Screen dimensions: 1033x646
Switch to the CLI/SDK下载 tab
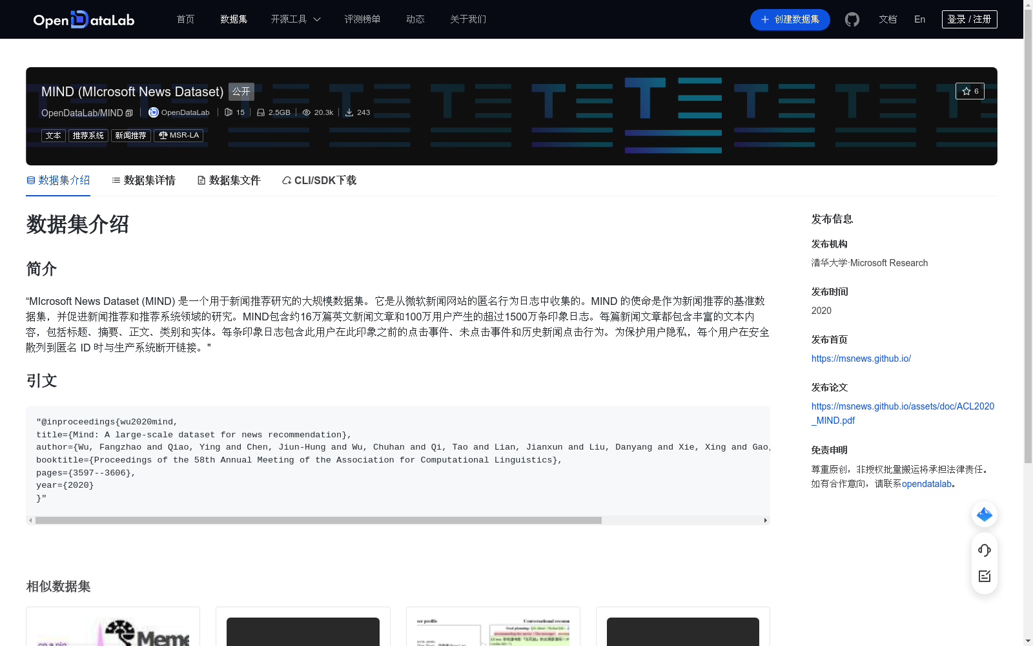tap(319, 180)
